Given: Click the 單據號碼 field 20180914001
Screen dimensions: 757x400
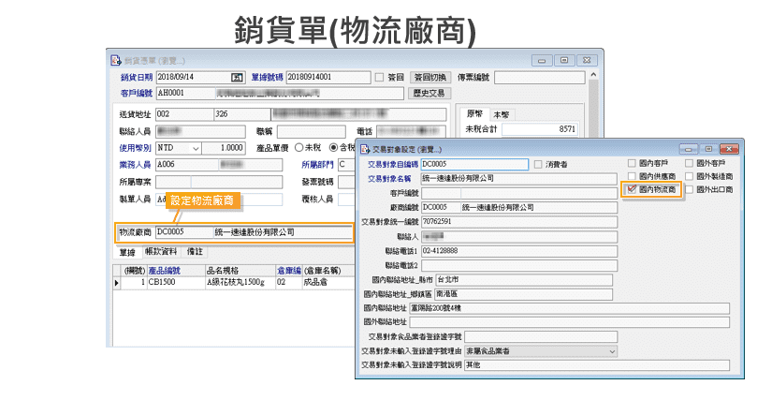Looking at the screenshot, I should (x=328, y=78).
